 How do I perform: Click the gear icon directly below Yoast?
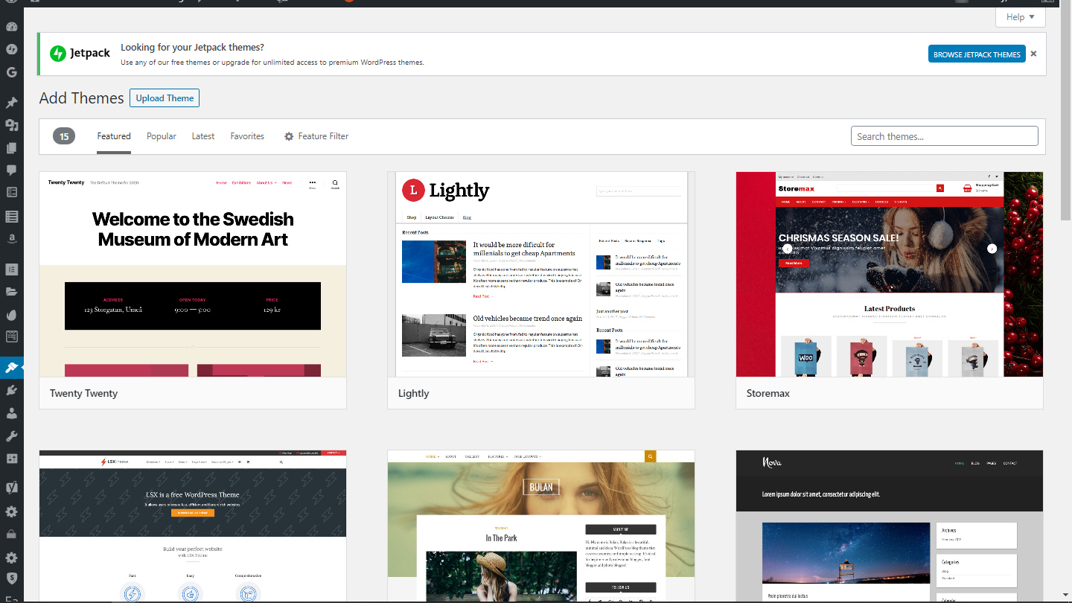tap(11, 511)
